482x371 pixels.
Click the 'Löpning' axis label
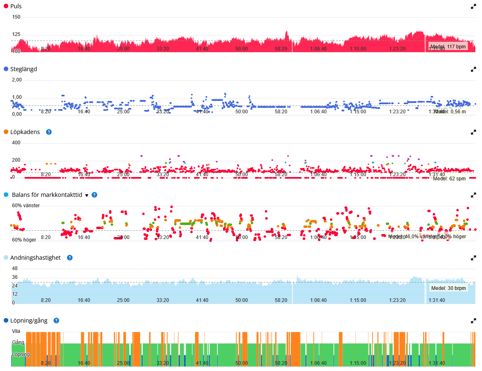tap(21, 354)
